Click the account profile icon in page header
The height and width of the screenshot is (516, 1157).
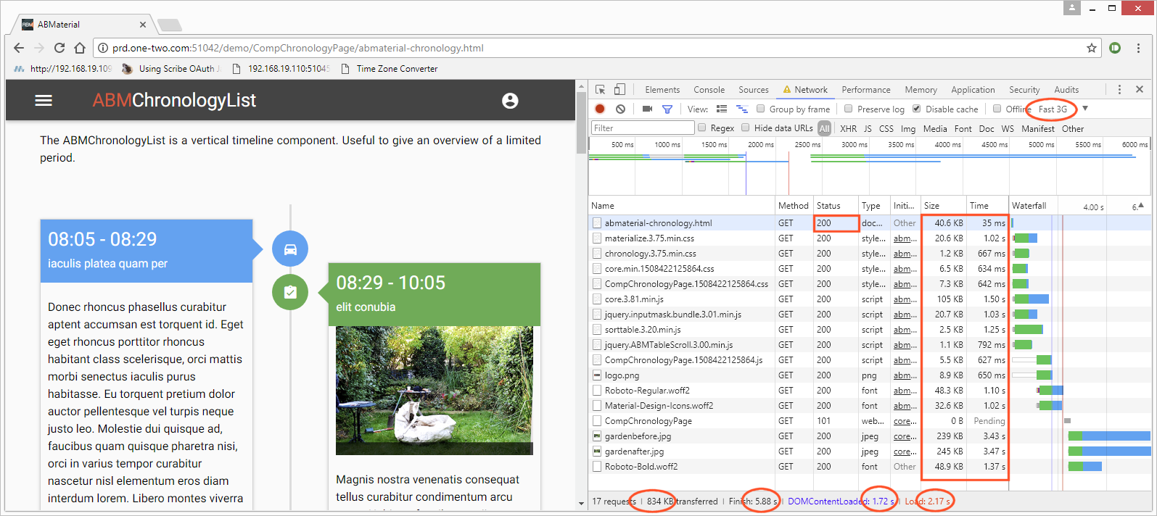(x=510, y=101)
